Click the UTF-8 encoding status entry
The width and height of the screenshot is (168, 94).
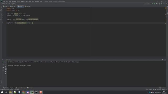[x=150, y=90]
